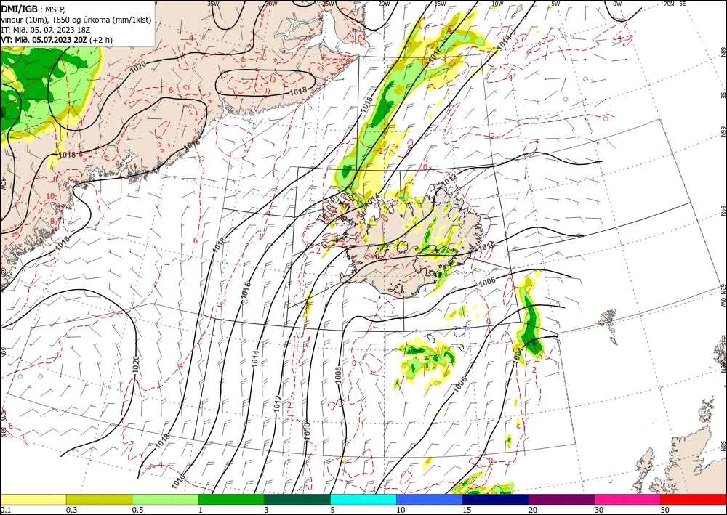727x515 pixels.
Task: Click the 'DMI/IGB : MSLP,' title text
Action: pos(33,9)
